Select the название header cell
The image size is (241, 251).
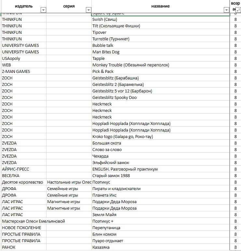(x=161, y=6)
